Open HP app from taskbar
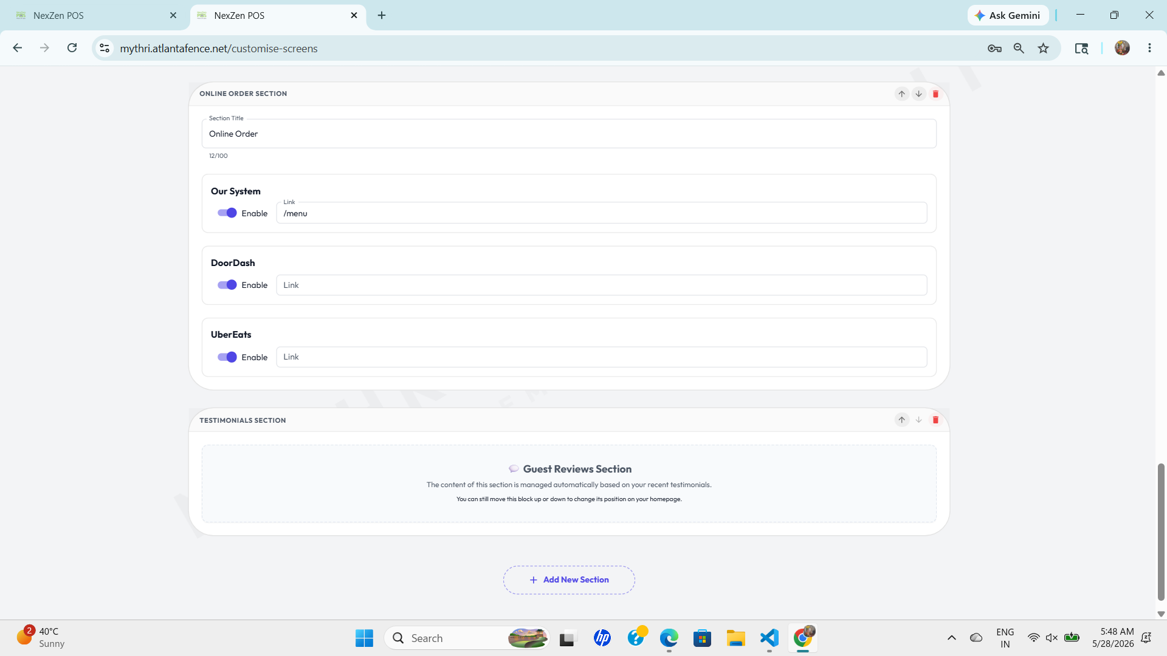 coord(602,638)
